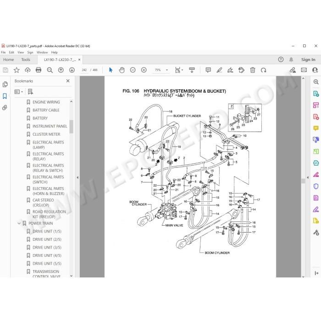
Task: Open the Protect shield tool
Action: click(316, 186)
